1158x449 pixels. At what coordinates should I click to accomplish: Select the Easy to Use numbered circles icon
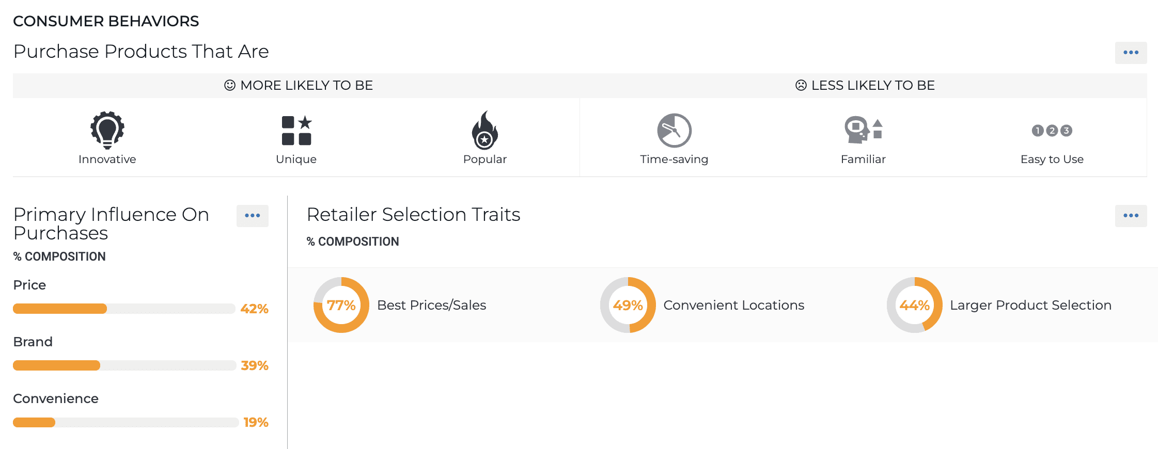1052,131
